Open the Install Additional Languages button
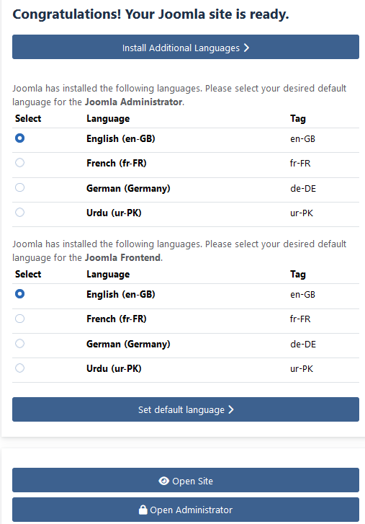 click(186, 47)
